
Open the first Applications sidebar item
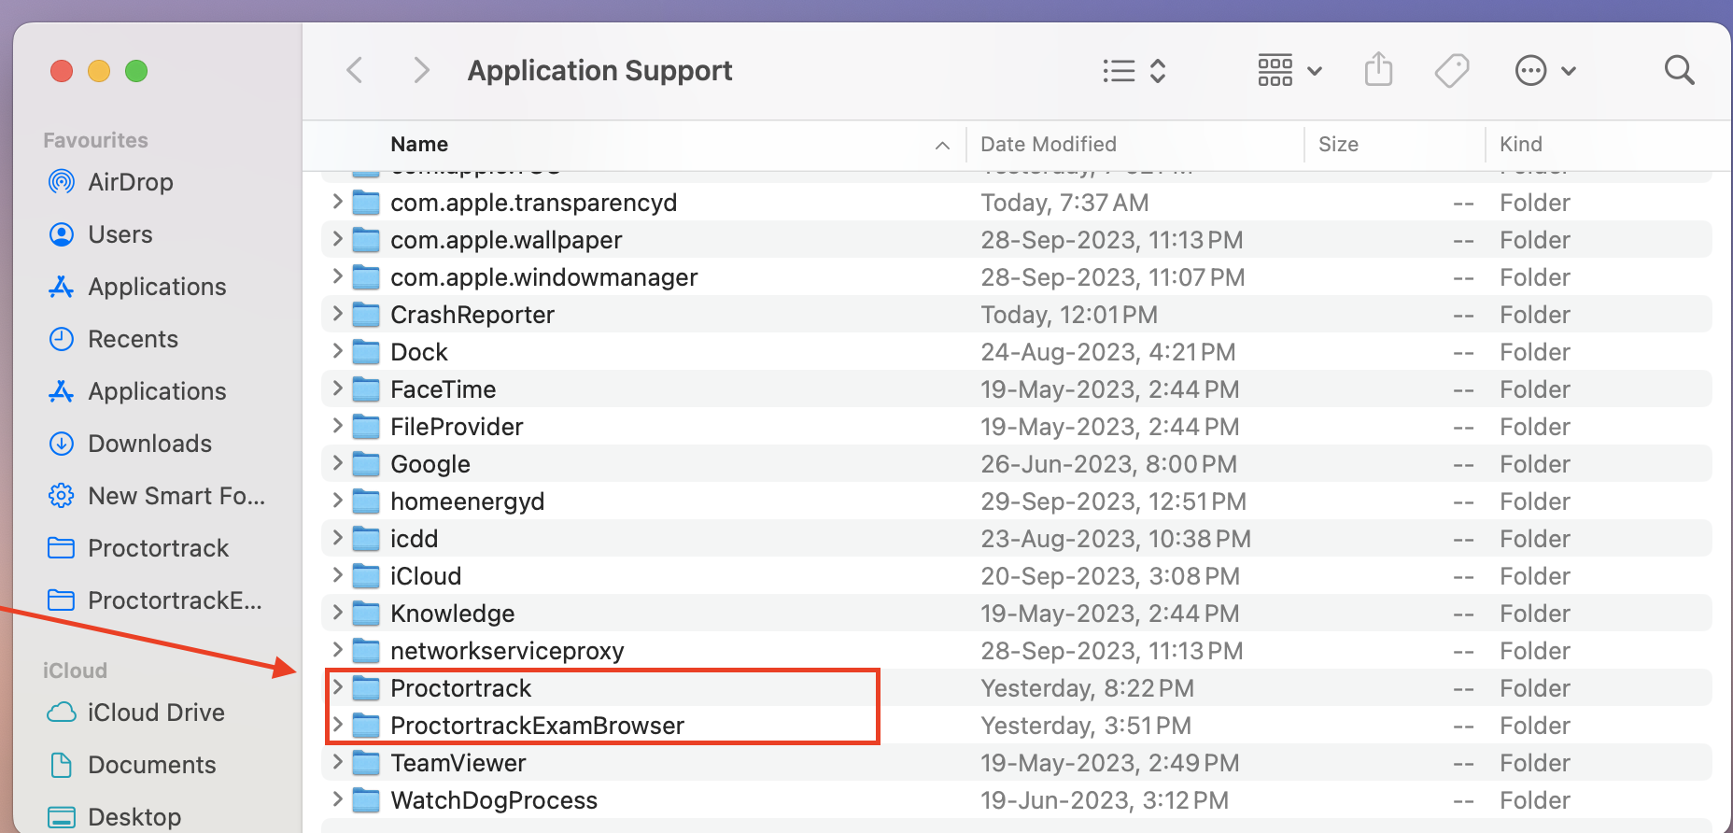coord(136,287)
